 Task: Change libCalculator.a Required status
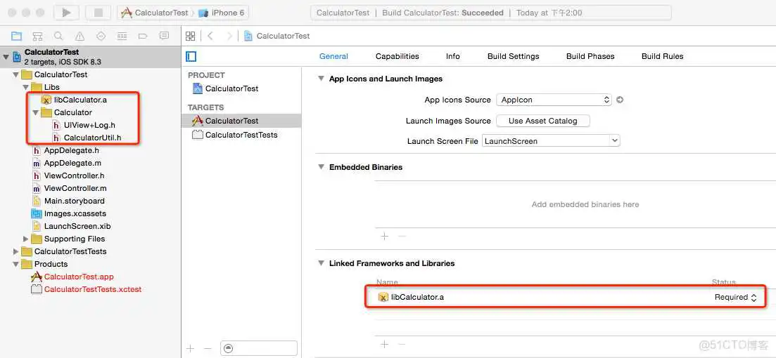(x=736, y=297)
